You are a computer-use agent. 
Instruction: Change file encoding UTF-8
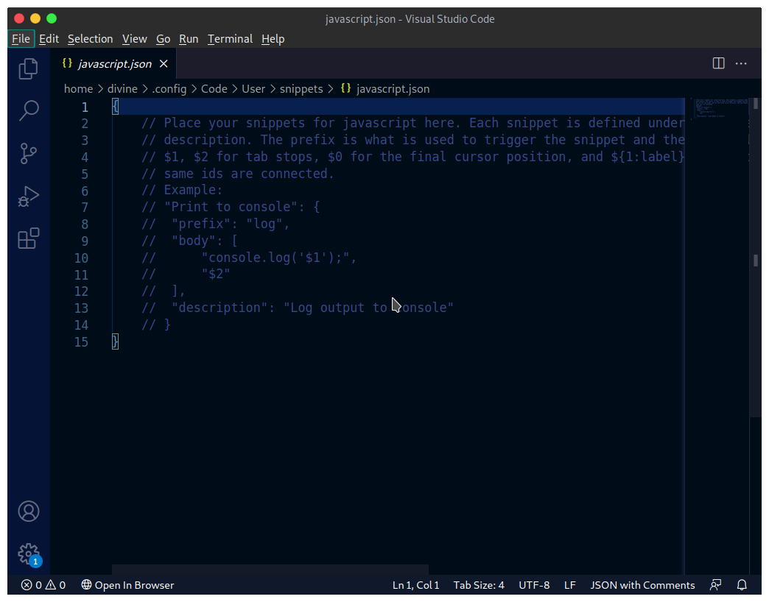tap(534, 585)
